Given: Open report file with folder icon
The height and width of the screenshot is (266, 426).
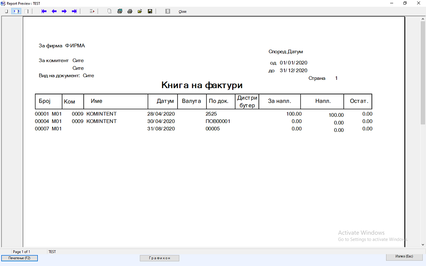Looking at the screenshot, I should 140,11.
